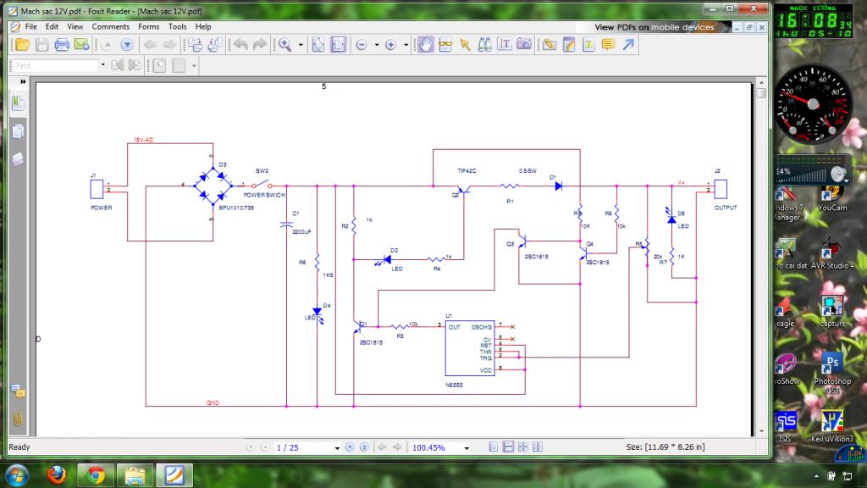Open the Tools menu
Screen dimensions: 867x488
pyautogui.click(x=177, y=26)
